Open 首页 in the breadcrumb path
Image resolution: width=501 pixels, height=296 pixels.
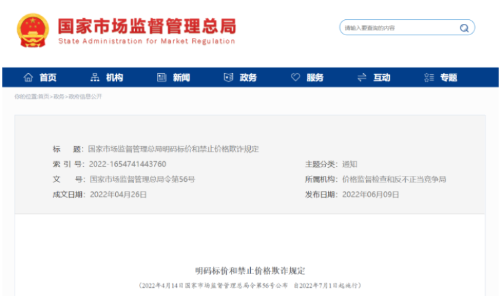[x=44, y=97]
